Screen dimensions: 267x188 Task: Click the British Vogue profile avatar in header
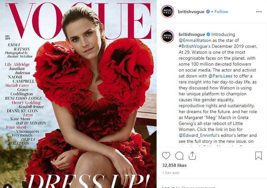[x=167, y=12]
